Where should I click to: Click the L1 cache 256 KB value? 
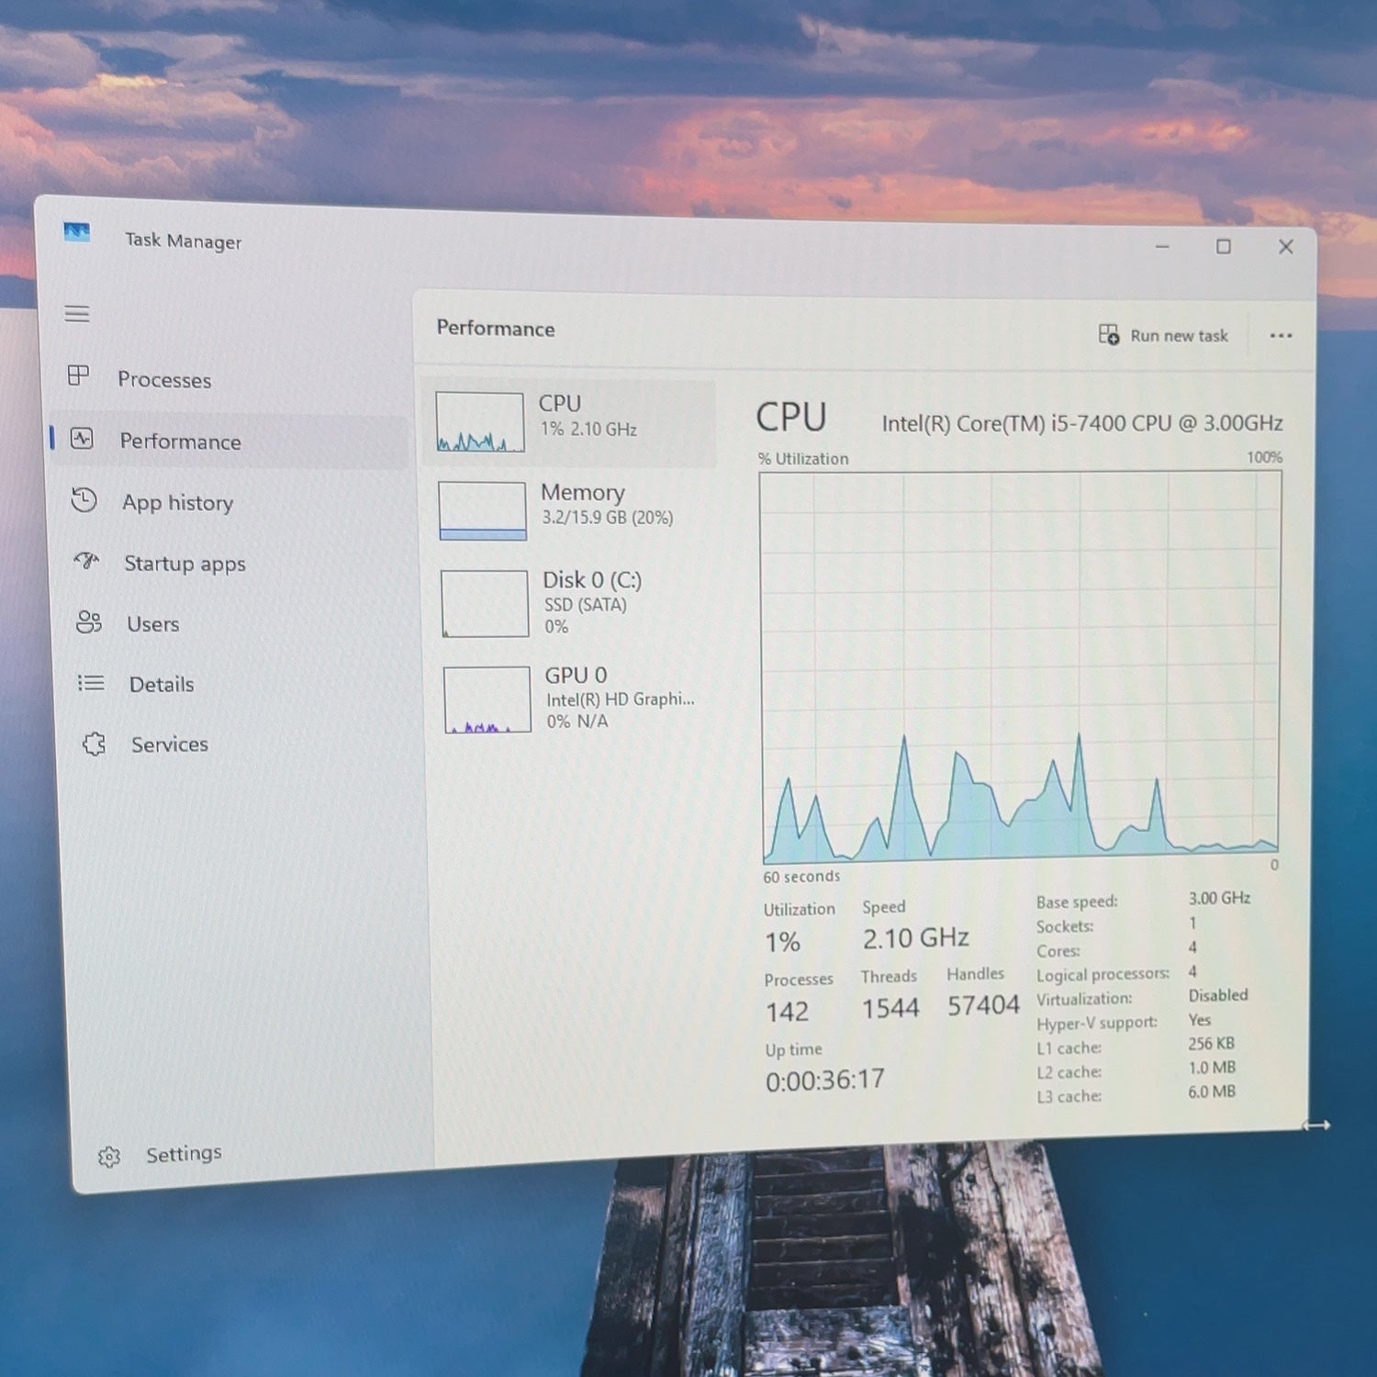pyautogui.click(x=1212, y=1044)
